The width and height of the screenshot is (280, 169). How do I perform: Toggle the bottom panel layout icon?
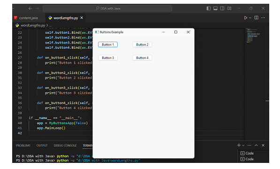tap(215, 8)
